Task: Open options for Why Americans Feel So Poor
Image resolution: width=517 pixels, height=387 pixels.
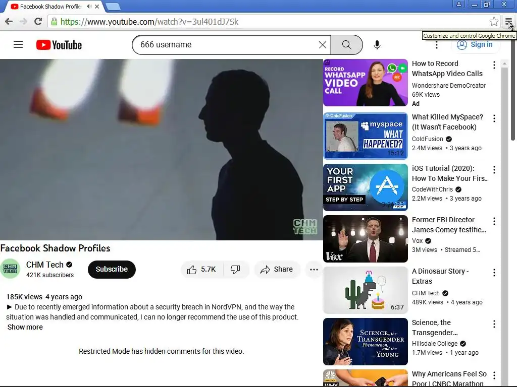Action: click(494, 375)
